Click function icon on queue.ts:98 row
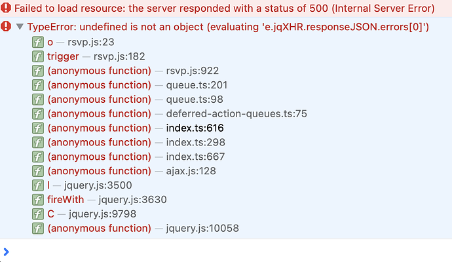452x262 pixels. (x=38, y=100)
